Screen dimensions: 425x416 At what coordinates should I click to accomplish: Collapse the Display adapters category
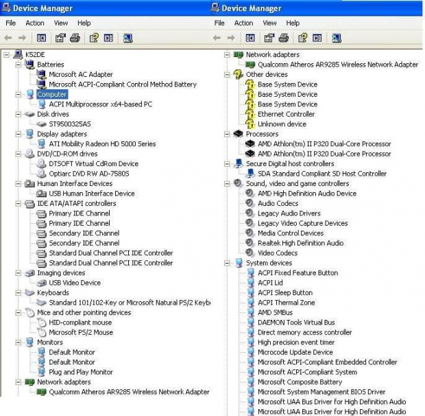pyautogui.click(x=18, y=134)
